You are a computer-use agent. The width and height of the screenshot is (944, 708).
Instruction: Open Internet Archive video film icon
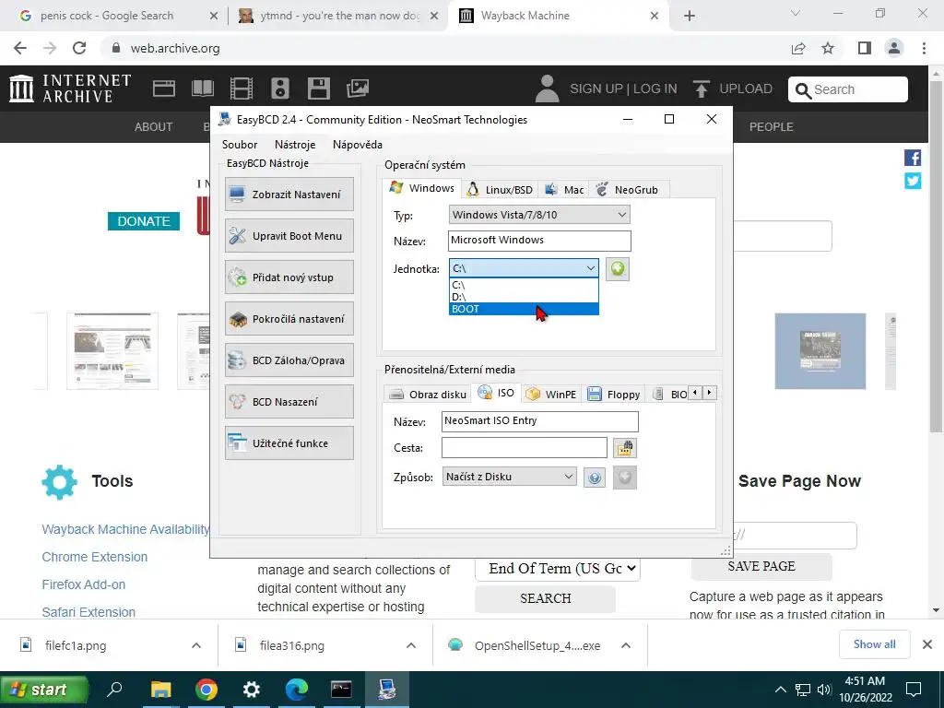point(242,88)
